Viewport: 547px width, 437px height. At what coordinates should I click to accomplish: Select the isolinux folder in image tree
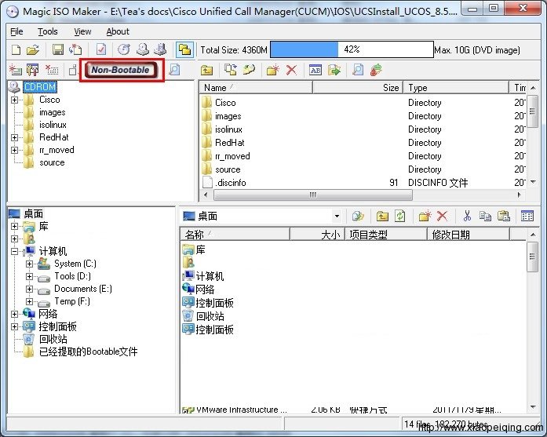tap(53, 125)
